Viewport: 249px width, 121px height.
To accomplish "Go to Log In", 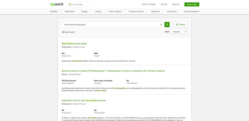I will click(164, 4).
